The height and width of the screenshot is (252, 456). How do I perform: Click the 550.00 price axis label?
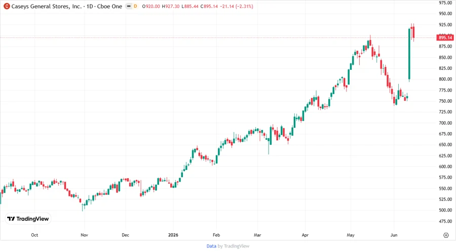click(445, 188)
